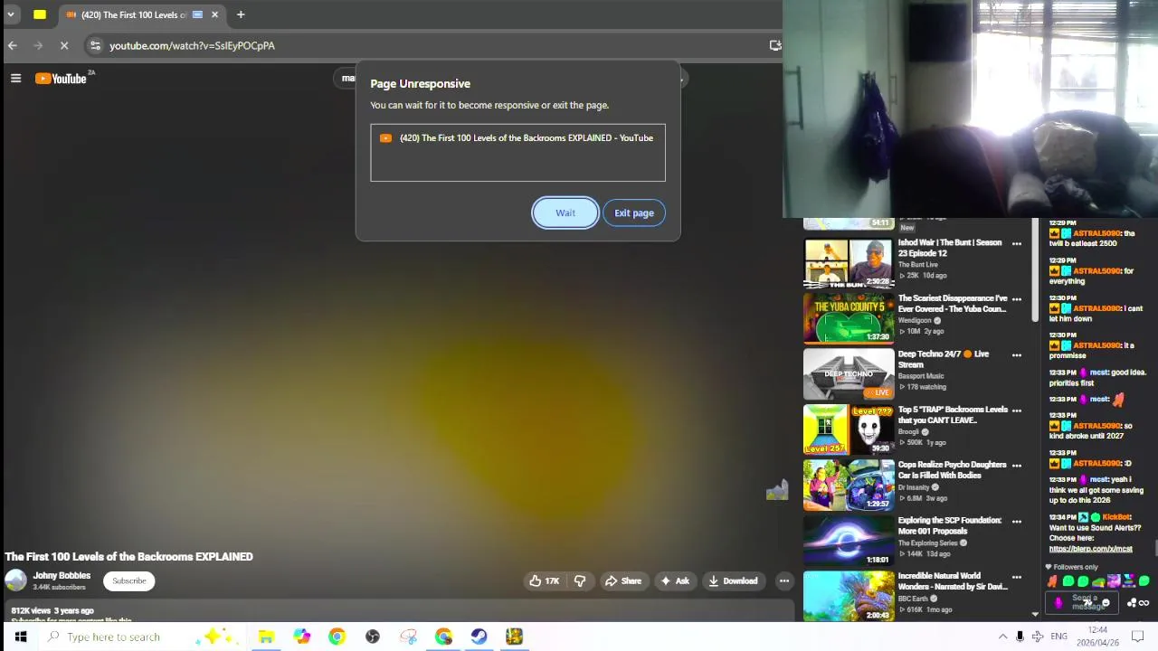Open Ishod Wair The Bunt video thumbnail

coord(849,262)
